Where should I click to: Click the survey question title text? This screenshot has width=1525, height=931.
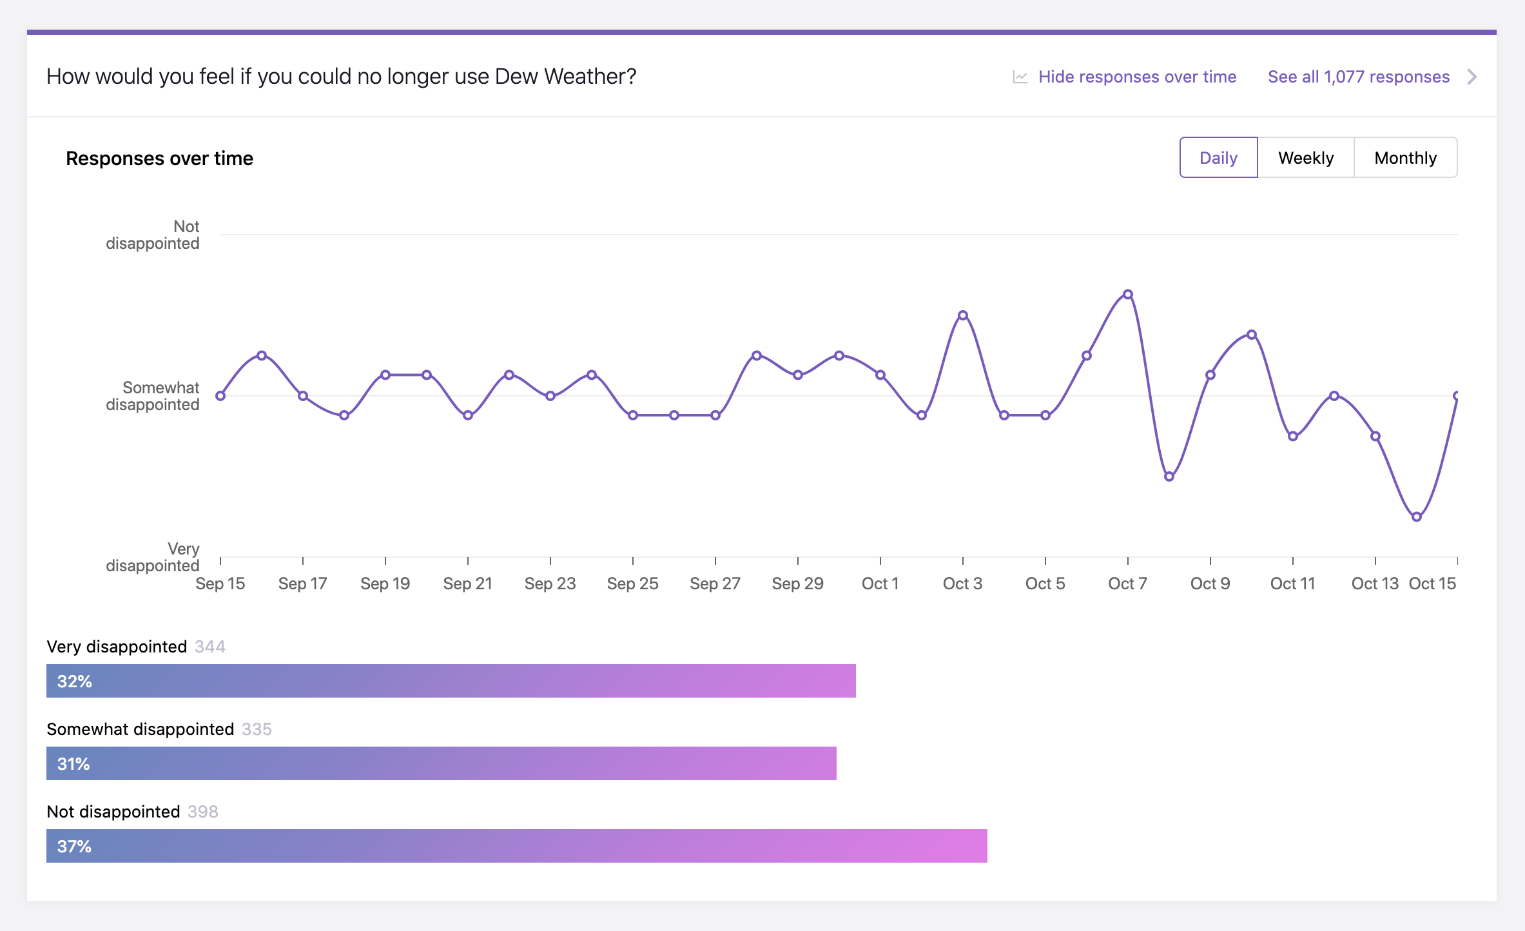342,77
